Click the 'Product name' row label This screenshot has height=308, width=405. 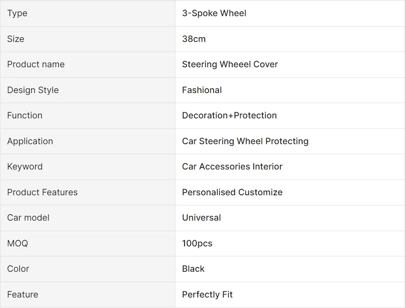pyautogui.click(x=36, y=64)
